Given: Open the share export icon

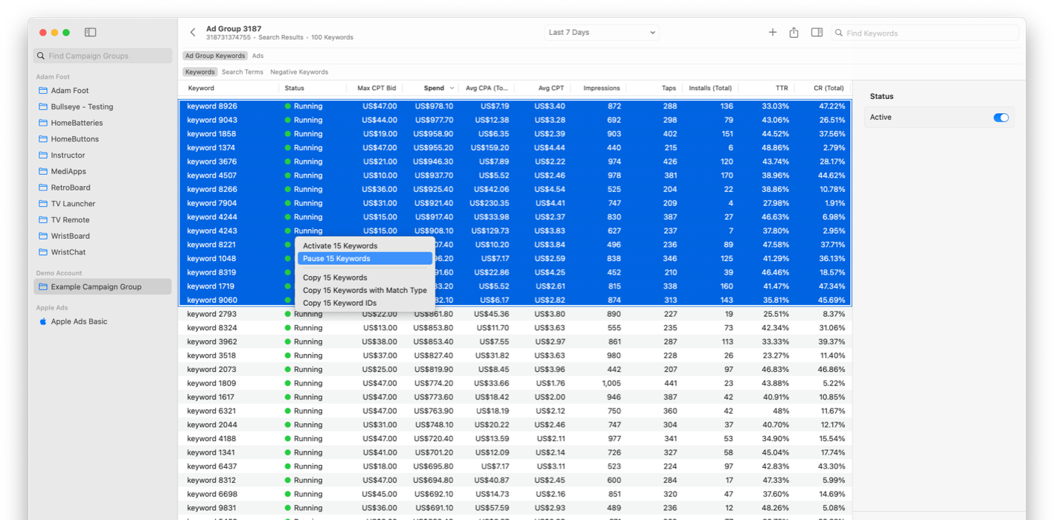Looking at the screenshot, I should click(x=794, y=33).
